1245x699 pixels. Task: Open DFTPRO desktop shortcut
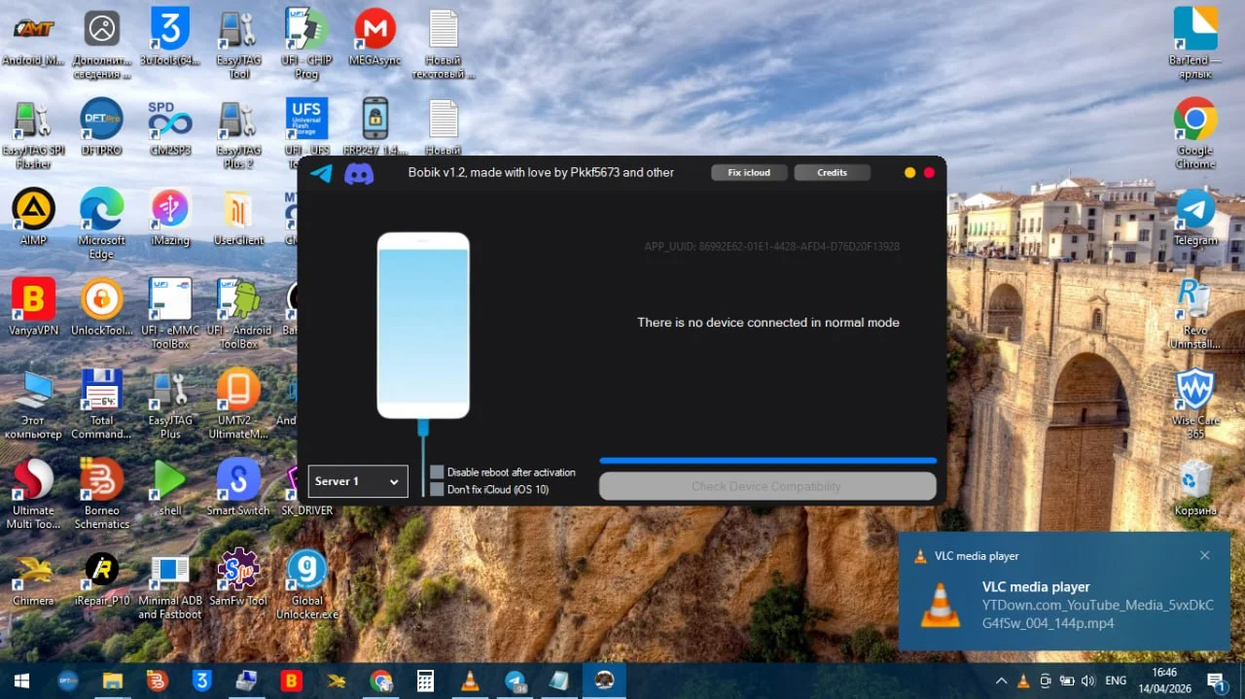click(102, 128)
